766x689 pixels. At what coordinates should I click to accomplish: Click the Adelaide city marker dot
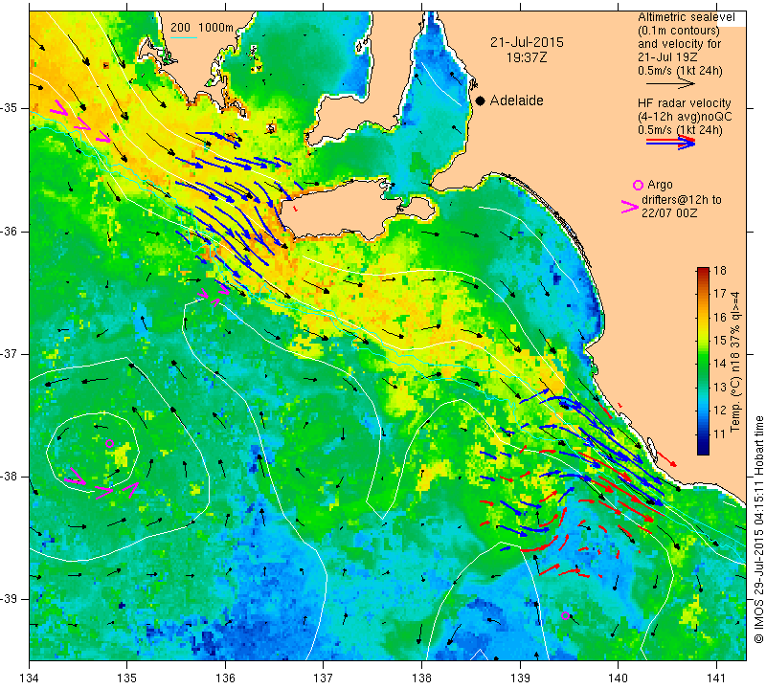pyautogui.click(x=481, y=100)
